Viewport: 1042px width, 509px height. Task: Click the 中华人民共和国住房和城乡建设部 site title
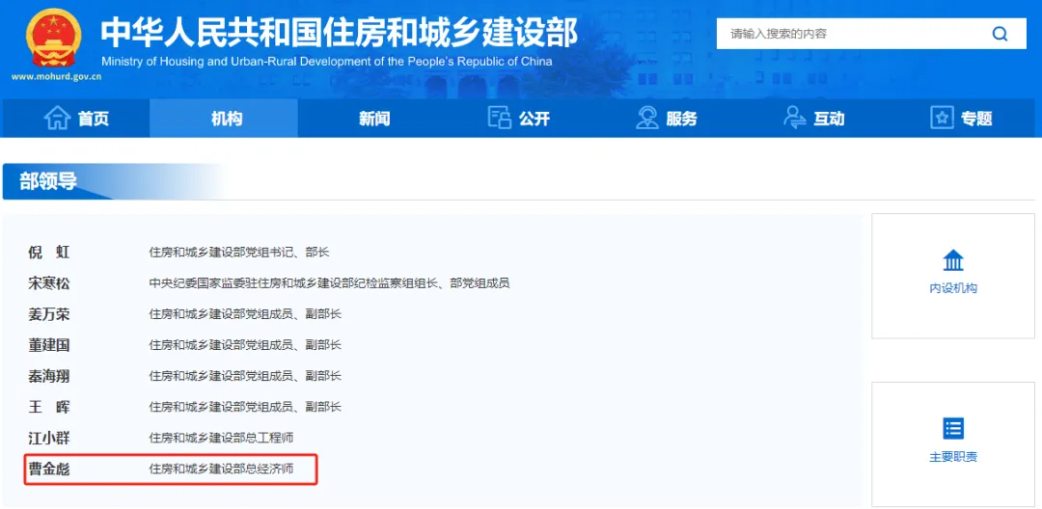pyautogui.click(x=339, y=32)
